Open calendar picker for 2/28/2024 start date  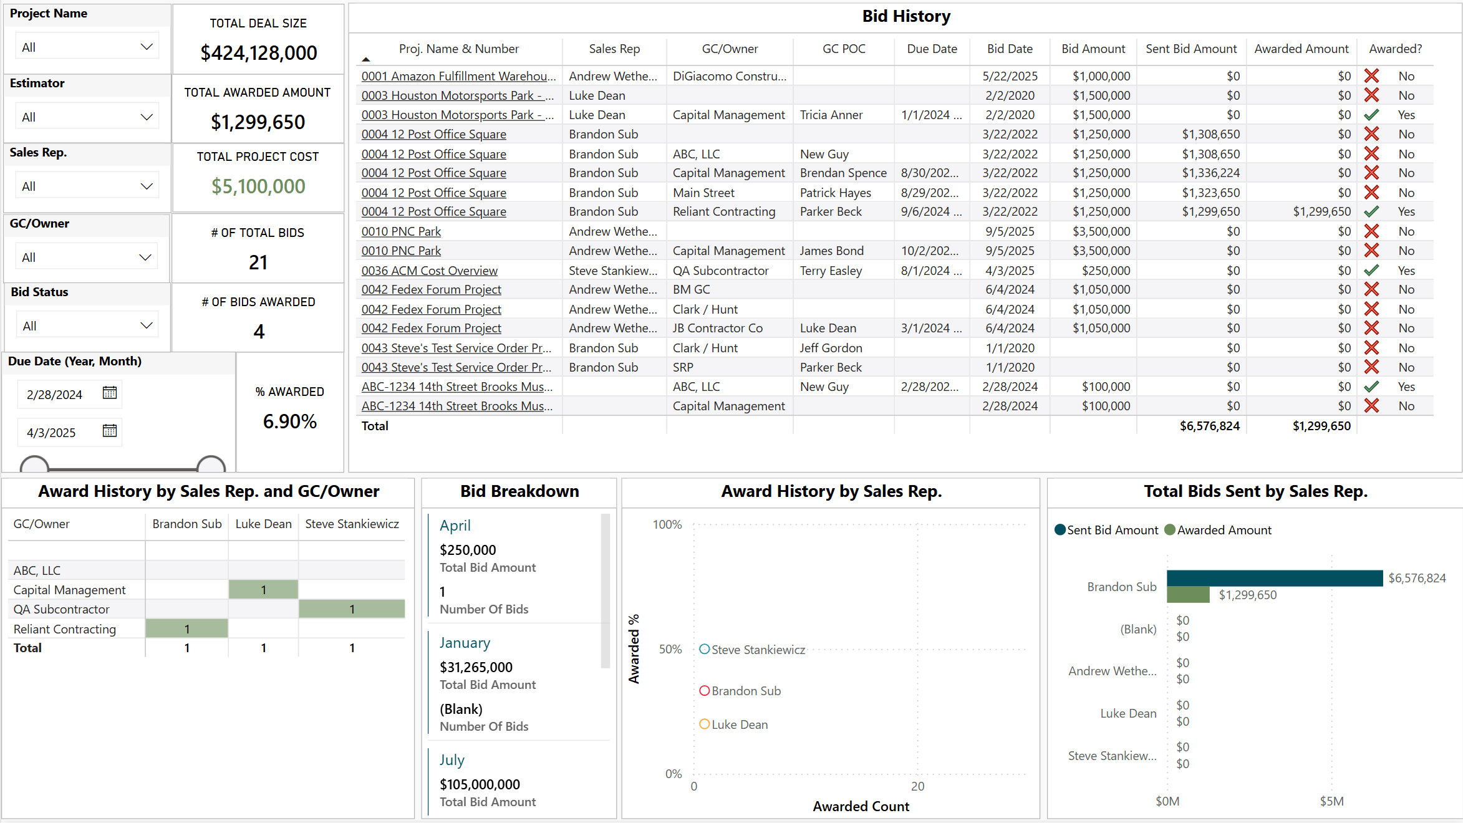coord(110,393)
